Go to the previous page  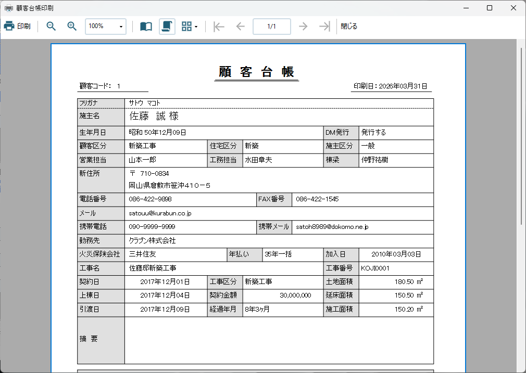[x=241, y=26]
